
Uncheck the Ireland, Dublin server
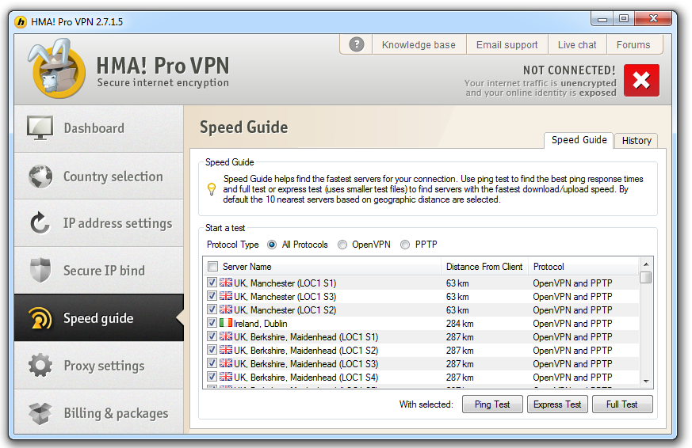tap(212, 323)
